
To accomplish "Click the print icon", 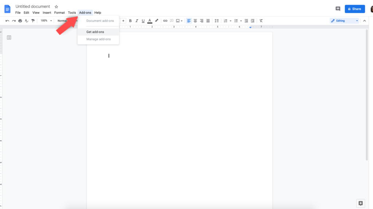I will pyautogui.click(x=20, y=21).
